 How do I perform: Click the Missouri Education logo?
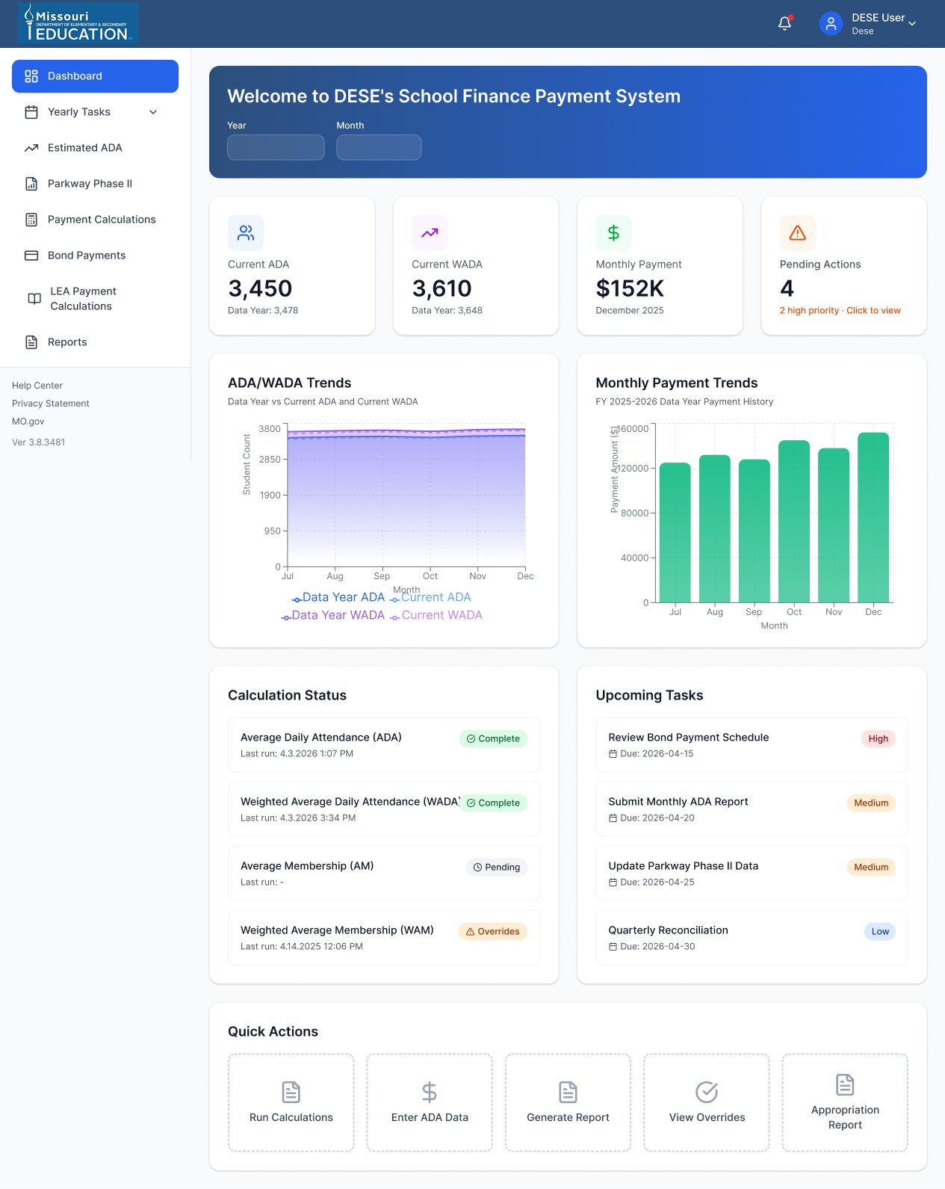pos(78,24)
